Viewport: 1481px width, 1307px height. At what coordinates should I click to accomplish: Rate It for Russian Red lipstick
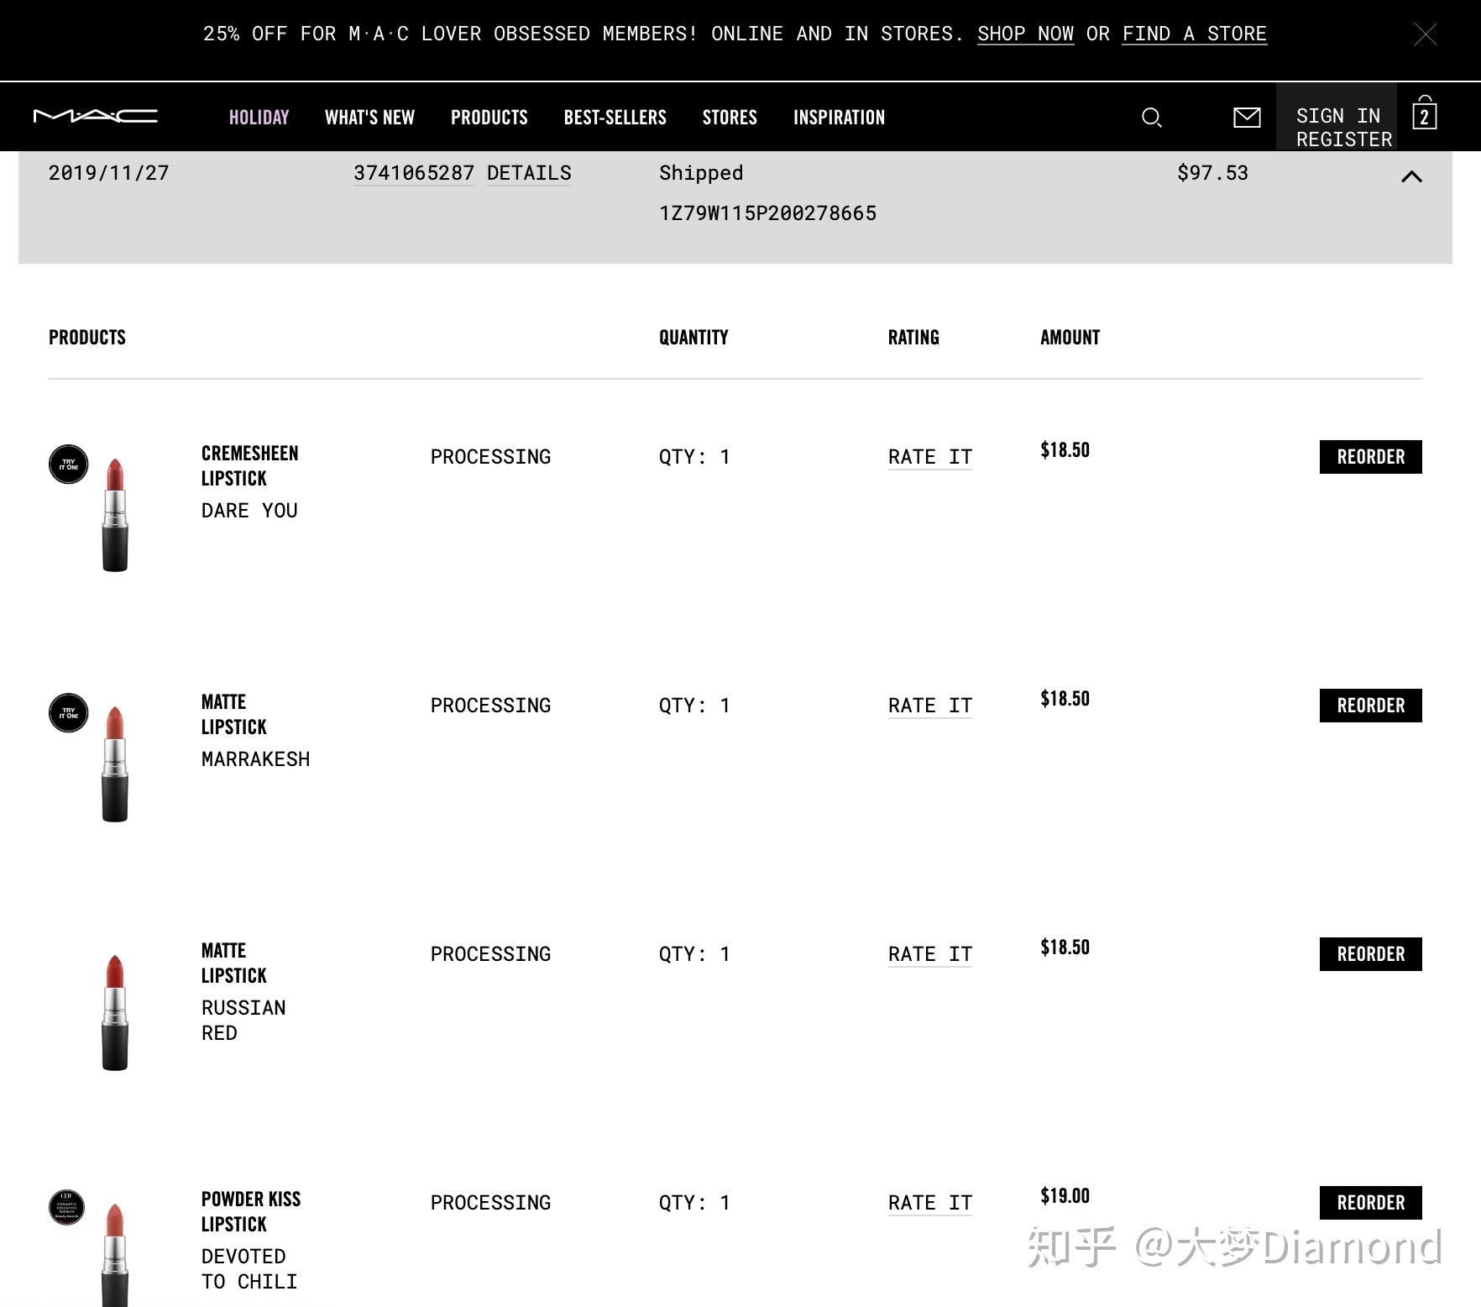[930, 954]
